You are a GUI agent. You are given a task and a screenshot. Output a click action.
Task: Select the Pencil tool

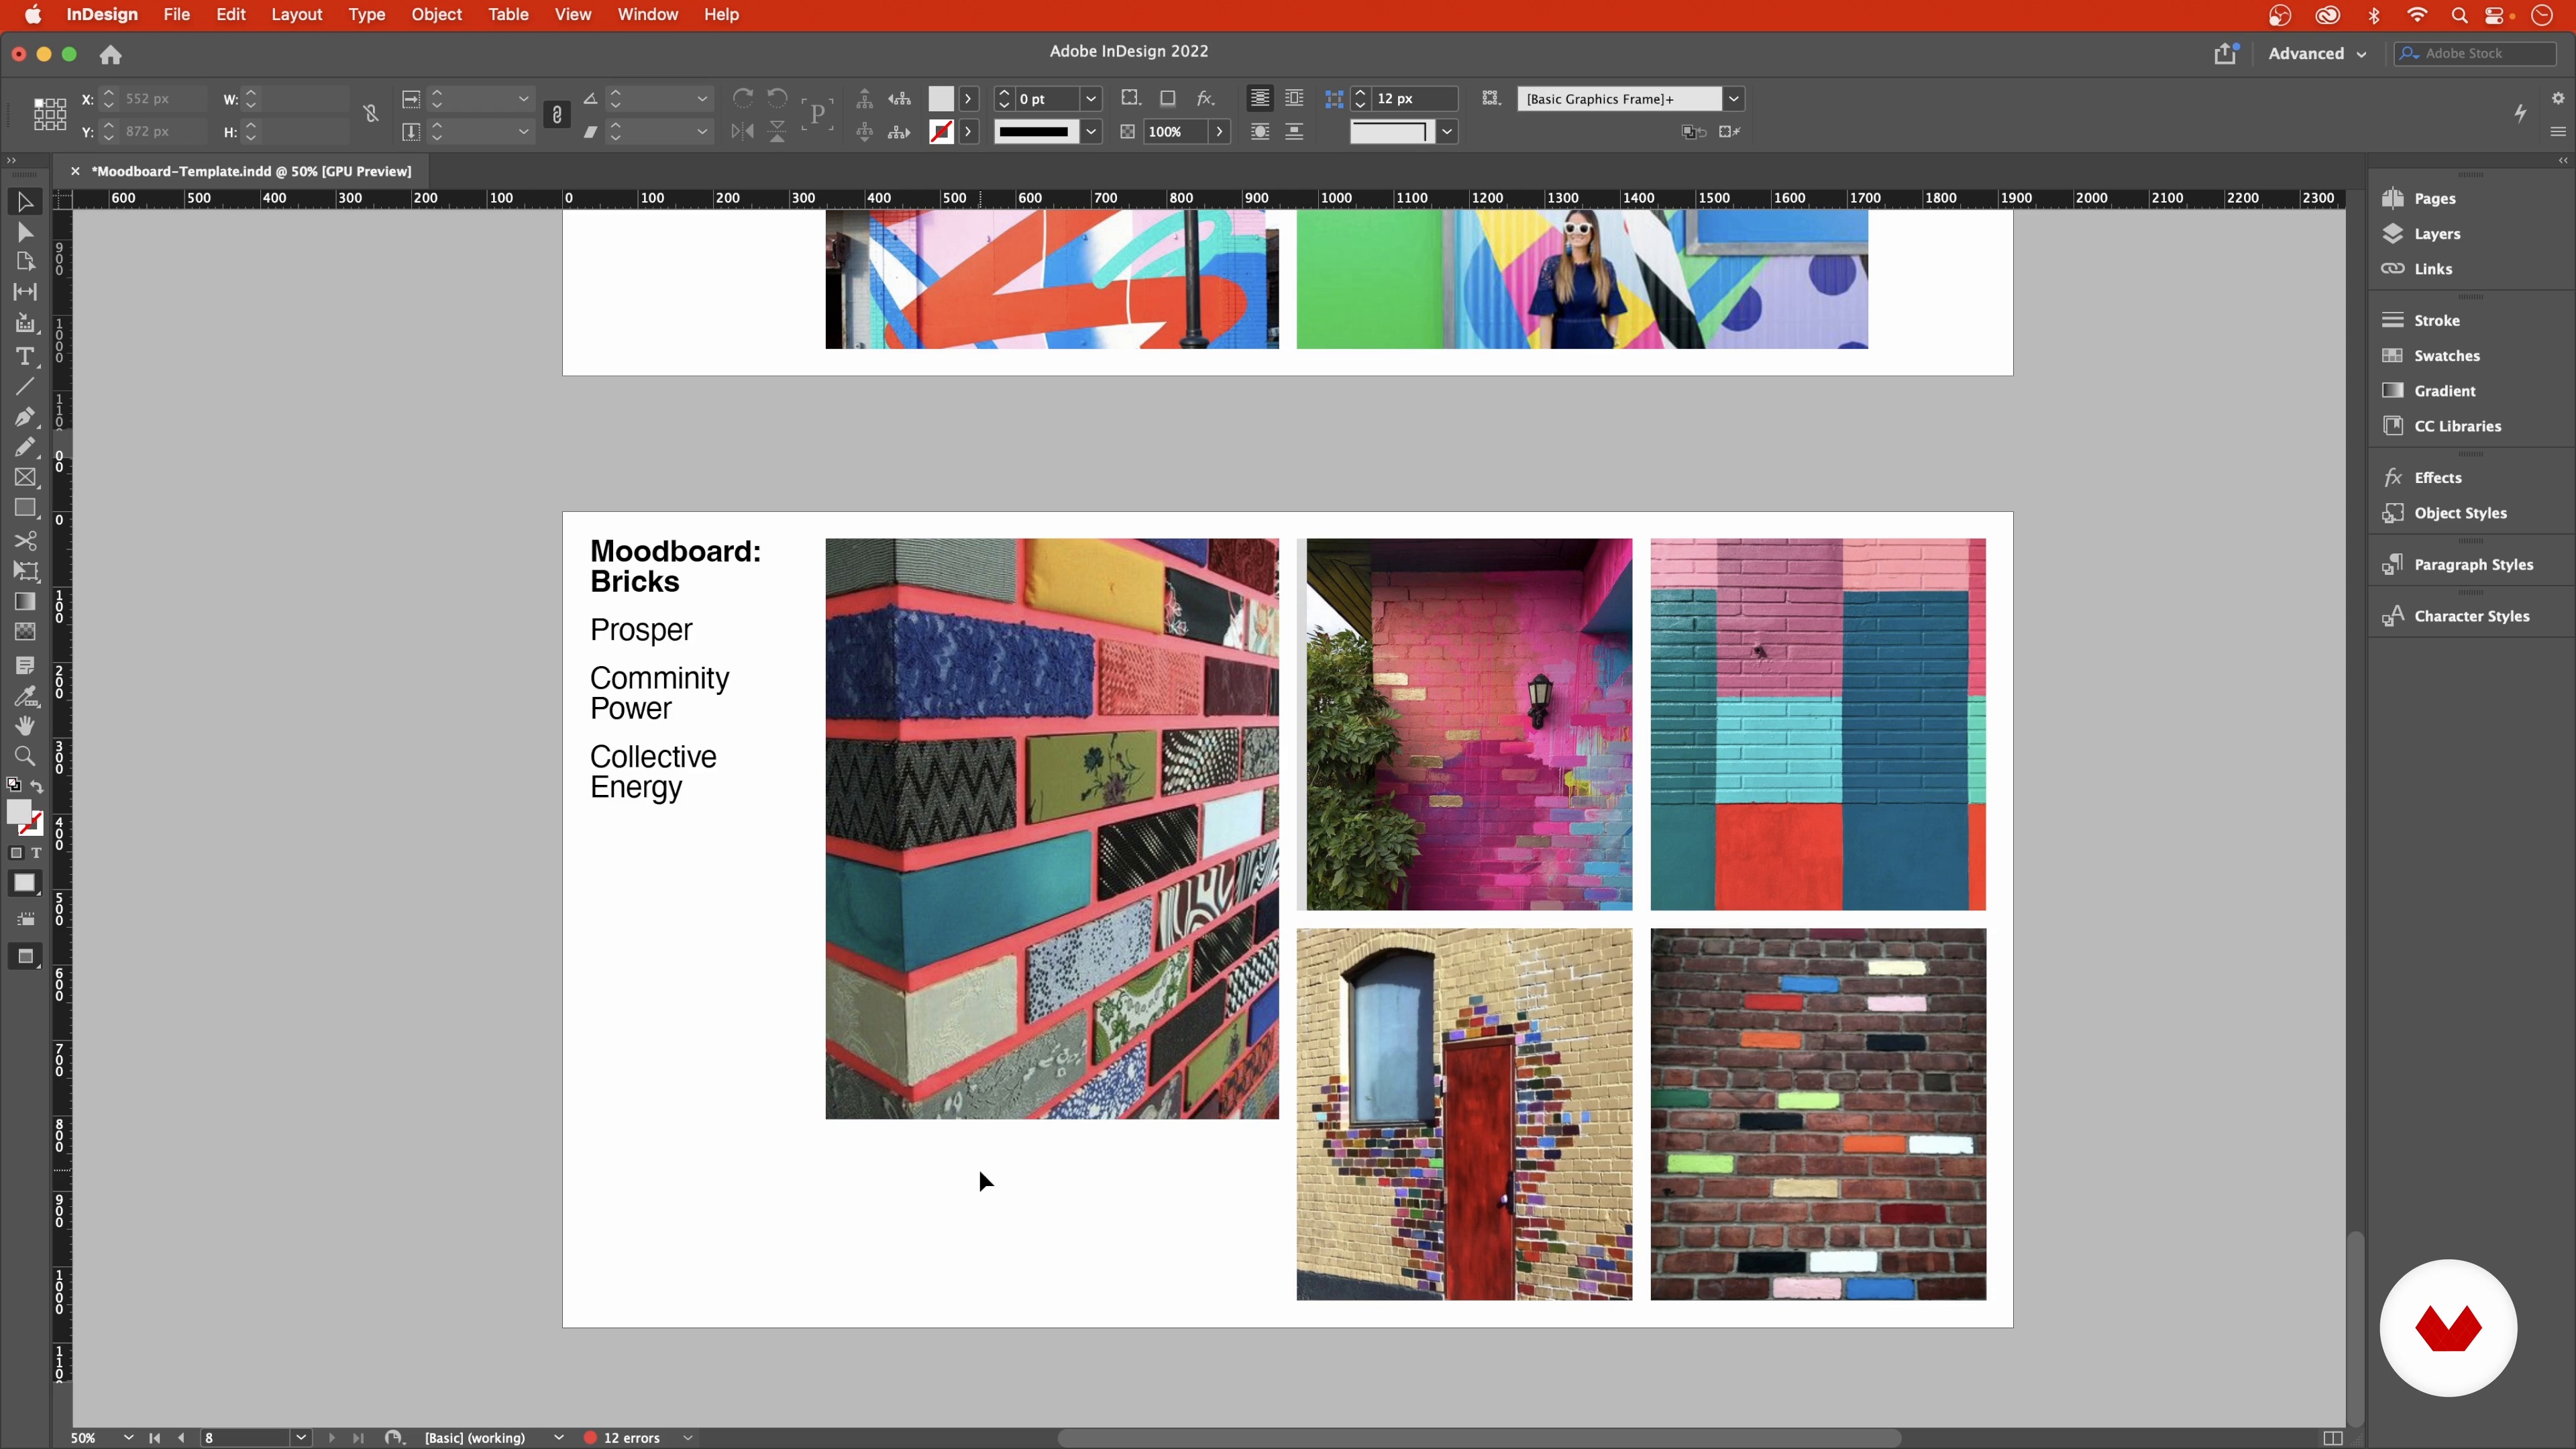(25, 447)
